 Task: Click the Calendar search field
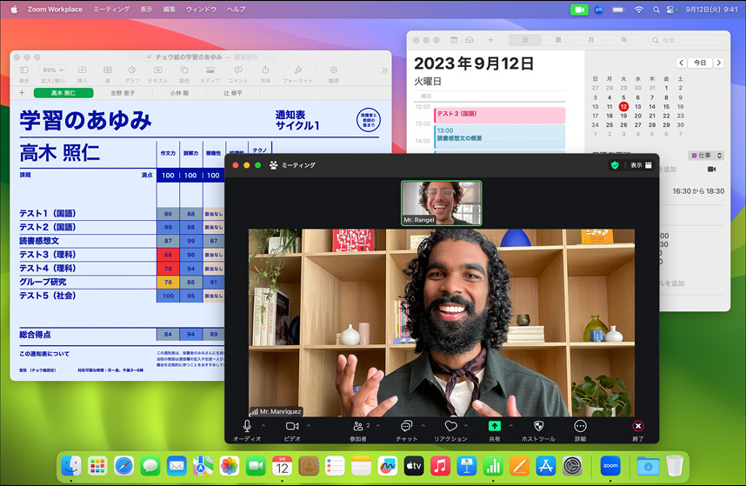[688, 40]
